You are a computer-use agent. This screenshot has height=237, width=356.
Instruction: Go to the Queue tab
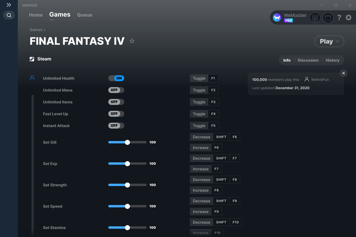point(85,15)
